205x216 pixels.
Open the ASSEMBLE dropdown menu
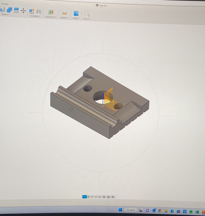point(35,16)
